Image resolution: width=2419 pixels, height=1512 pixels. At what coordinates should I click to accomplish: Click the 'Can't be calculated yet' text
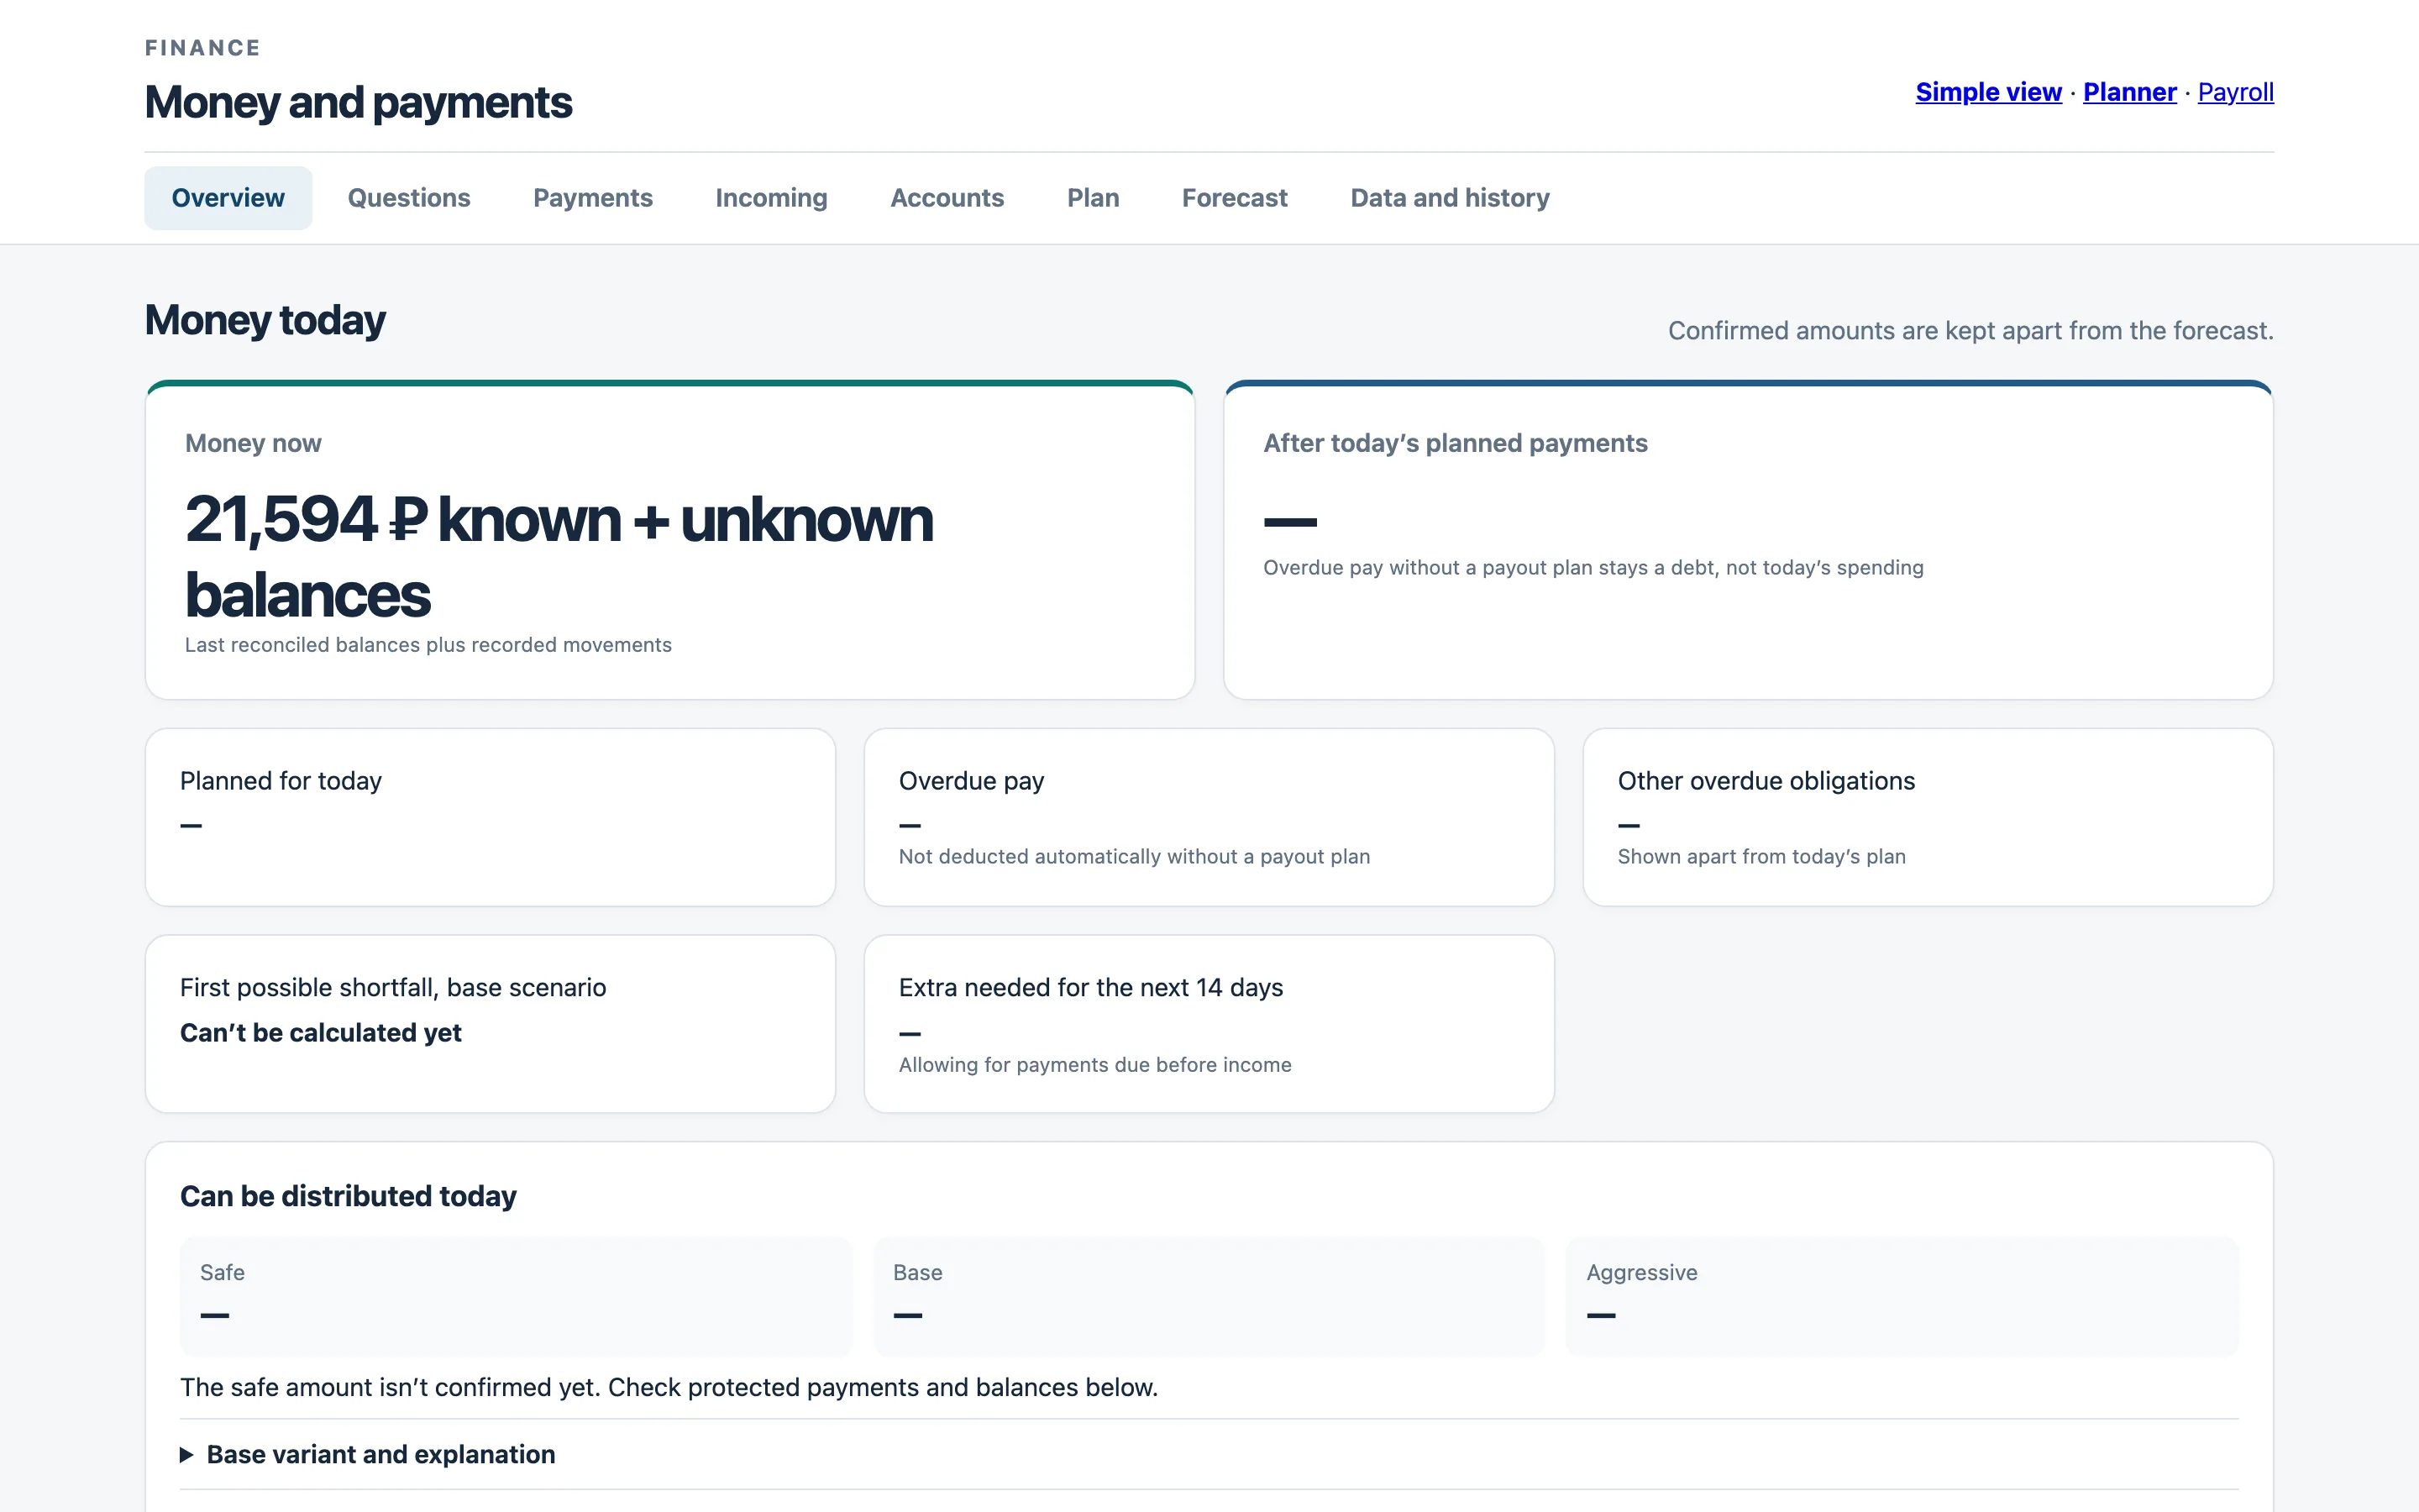(321, 1033)
